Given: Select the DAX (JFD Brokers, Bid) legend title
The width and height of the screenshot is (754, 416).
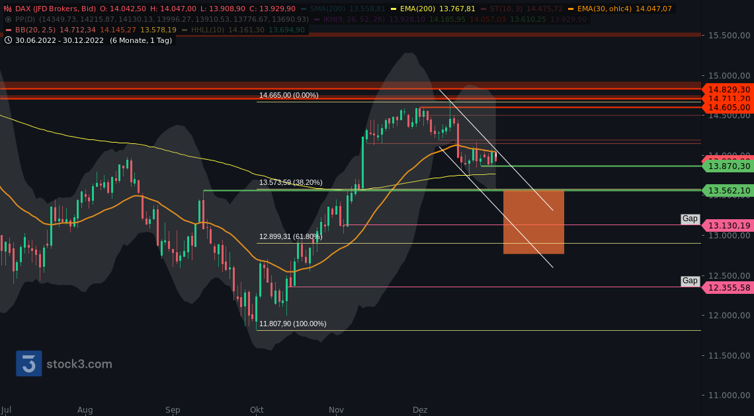Looking at the screenshot, I should (56, 9).
